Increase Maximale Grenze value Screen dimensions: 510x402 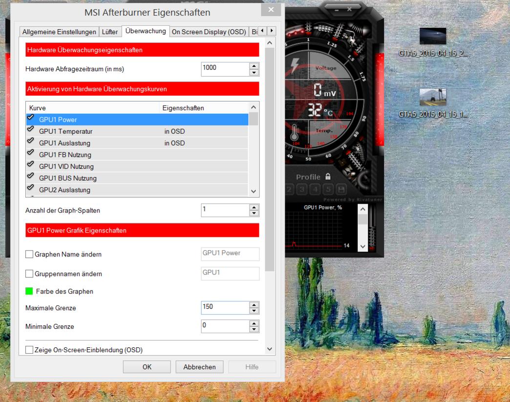(x=254, y=304)
